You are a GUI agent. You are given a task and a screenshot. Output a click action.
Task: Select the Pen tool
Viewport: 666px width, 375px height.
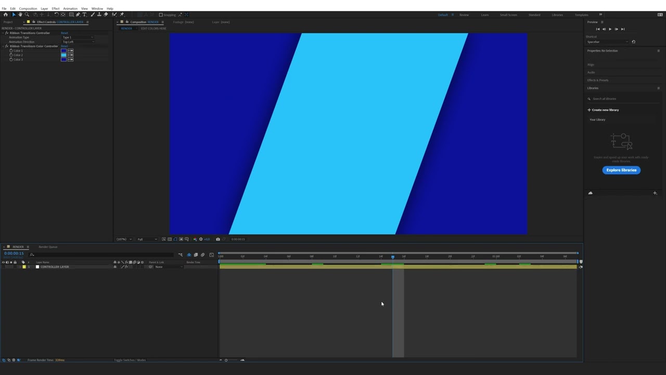coord(78,15)
